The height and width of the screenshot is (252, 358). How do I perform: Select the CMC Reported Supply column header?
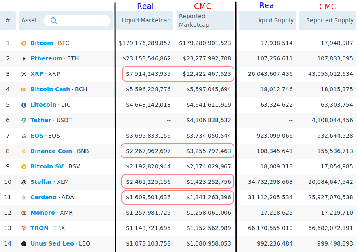tap(327, 20)
